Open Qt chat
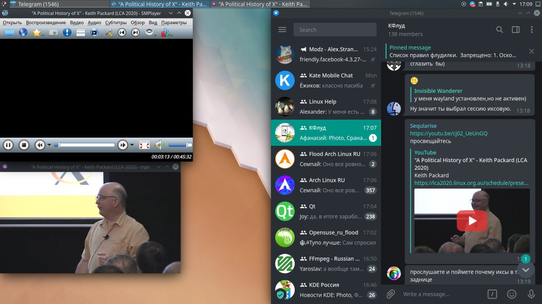542x304 pixels. 326,211
